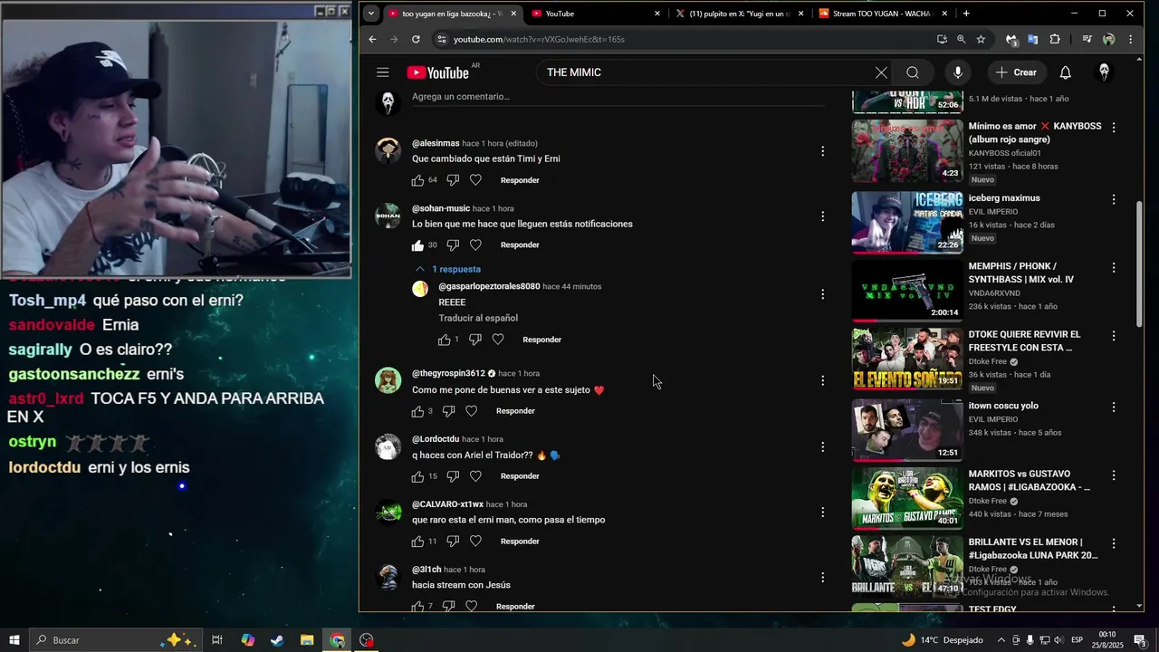Go back with browser back arrow
Image resolution: width=1159 pixels, height=652 pixels.
pyautogui.click(x=372, y=39)
